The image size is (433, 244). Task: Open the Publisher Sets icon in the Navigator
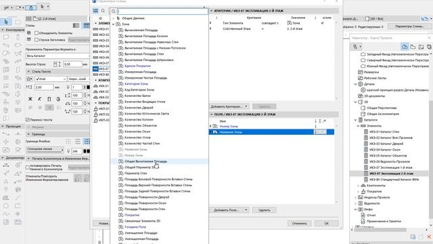tap(429, 47)
